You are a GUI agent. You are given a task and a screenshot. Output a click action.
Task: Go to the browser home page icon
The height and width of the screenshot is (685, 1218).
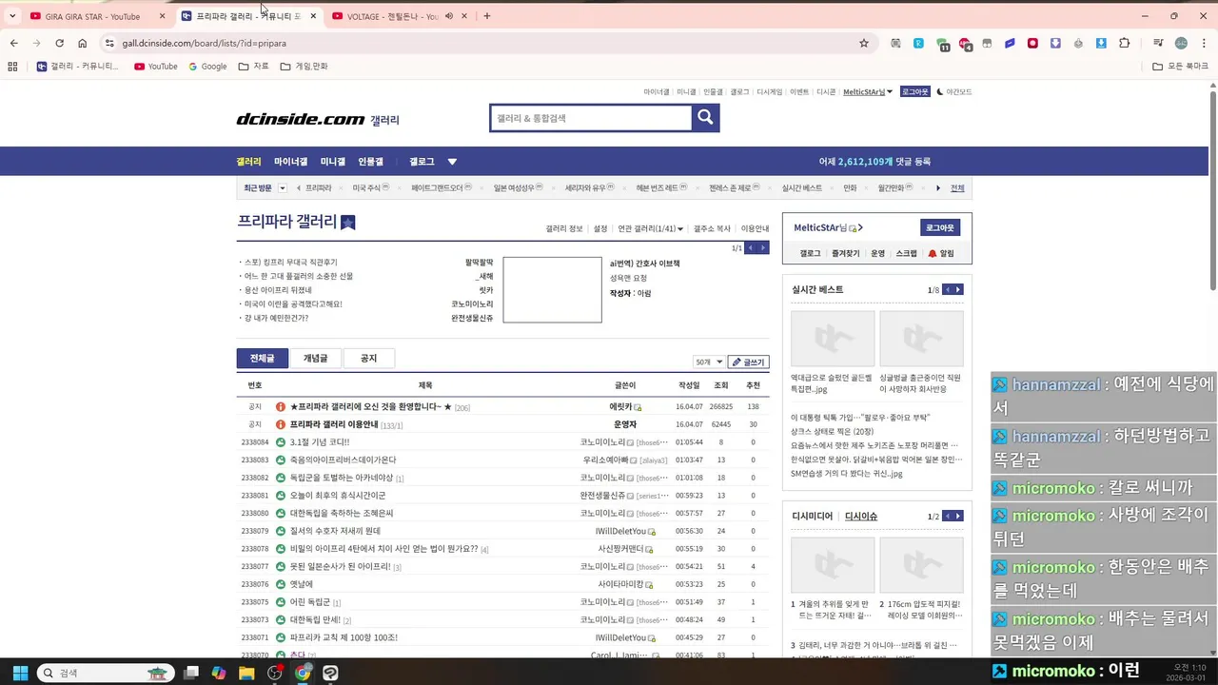pyautogui.click(x=83, y=43)
